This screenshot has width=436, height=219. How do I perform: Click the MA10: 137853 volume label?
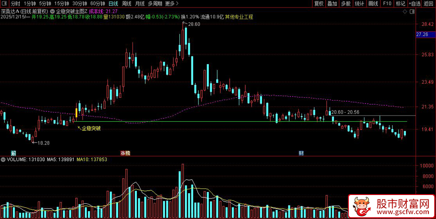(92, 160)
